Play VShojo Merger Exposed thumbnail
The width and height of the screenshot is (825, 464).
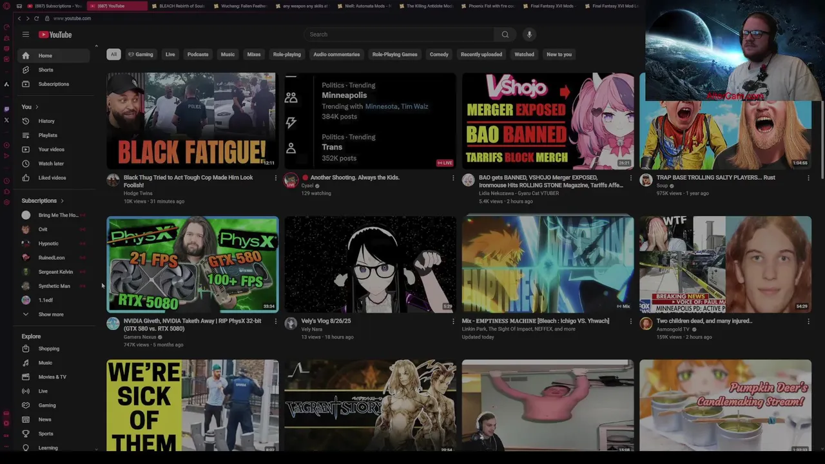point(548,121)
